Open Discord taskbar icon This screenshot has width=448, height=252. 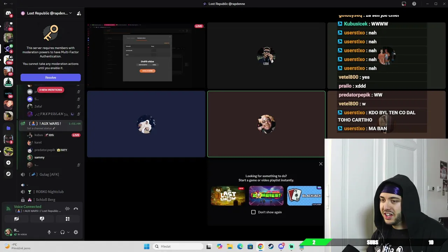281,246
